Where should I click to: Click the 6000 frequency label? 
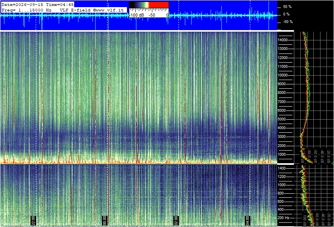click(282, 111)
